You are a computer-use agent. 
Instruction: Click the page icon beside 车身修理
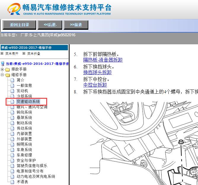(x=12, y=155)
